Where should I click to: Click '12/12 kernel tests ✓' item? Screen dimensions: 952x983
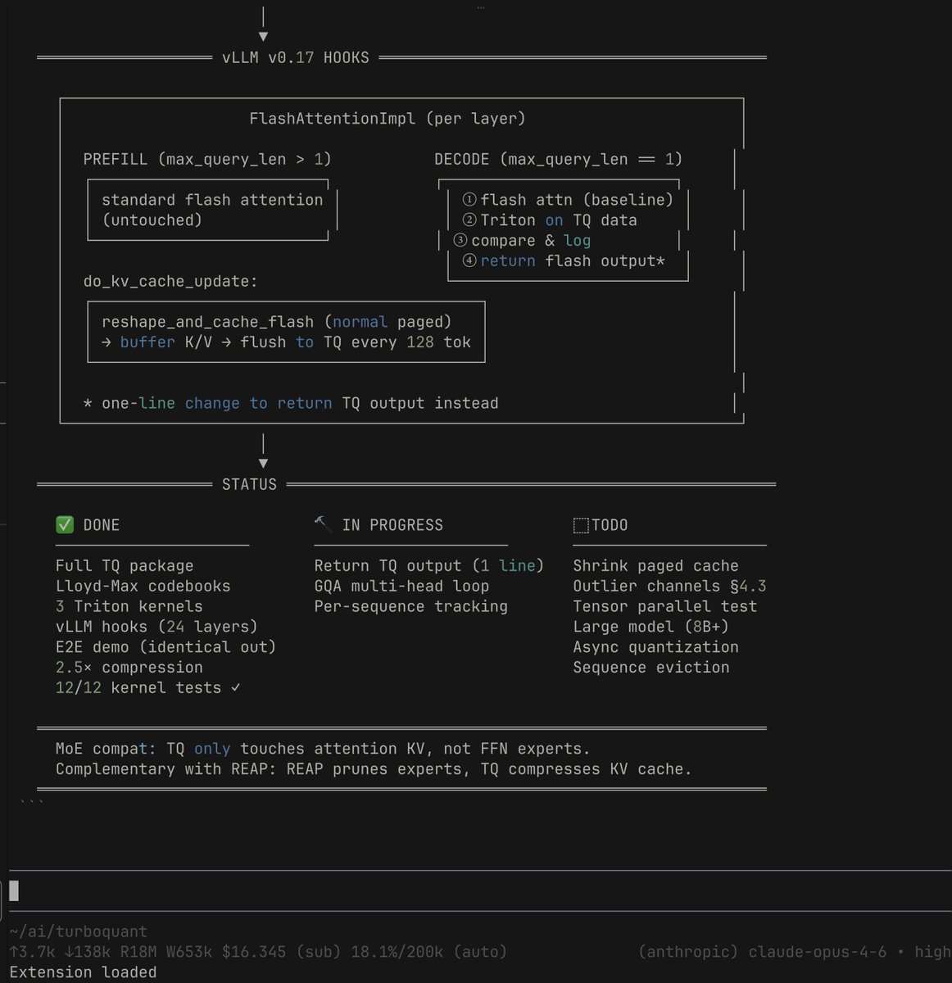(148, 688)
